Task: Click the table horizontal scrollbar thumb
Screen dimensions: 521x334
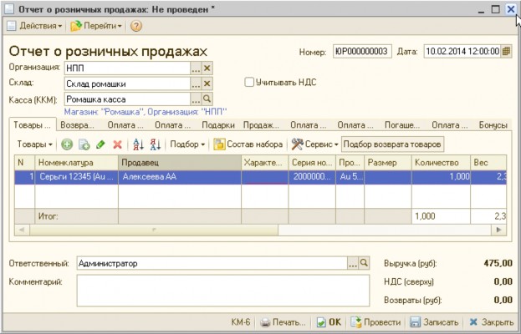Action: (x=154, y=230)
